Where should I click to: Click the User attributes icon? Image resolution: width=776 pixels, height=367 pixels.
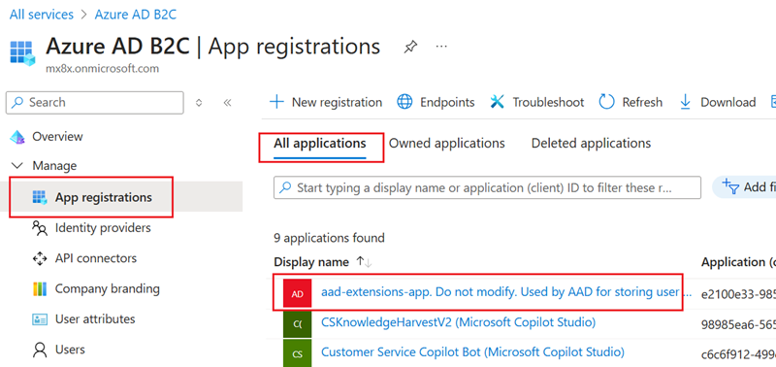[40, 319]
